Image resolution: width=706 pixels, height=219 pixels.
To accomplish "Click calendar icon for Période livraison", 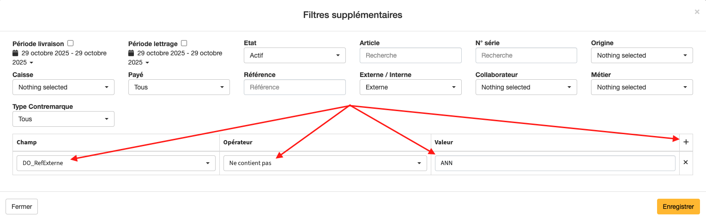I will [x=16, y=53].
